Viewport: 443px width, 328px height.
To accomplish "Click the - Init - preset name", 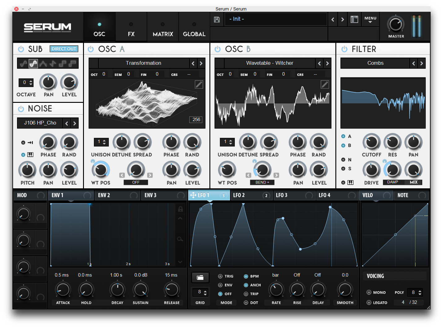I will (237, 19).
